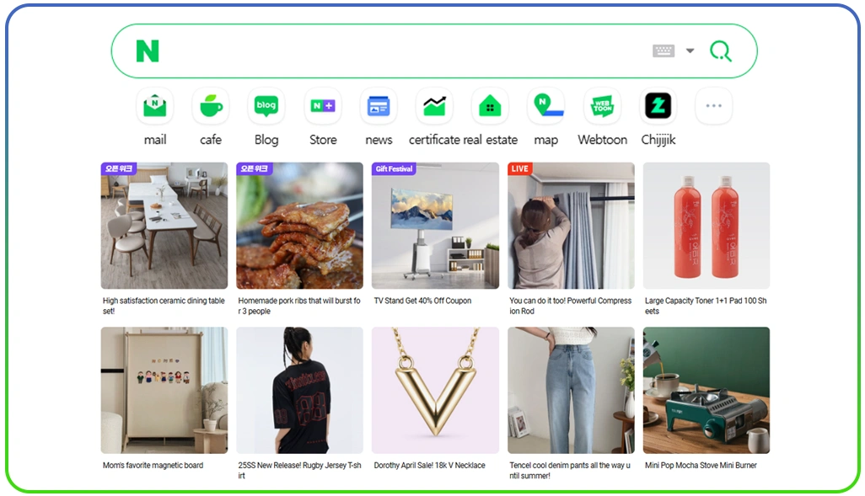Open the certificate service shortcut

pos(433,105)
